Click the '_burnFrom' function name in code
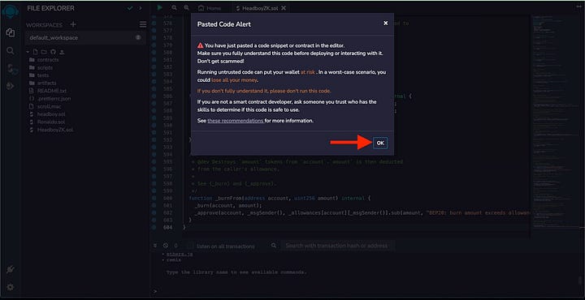Image resolution: width=585 pixels, height=300 pixels. pyautogui.click(x=228, y=199)
